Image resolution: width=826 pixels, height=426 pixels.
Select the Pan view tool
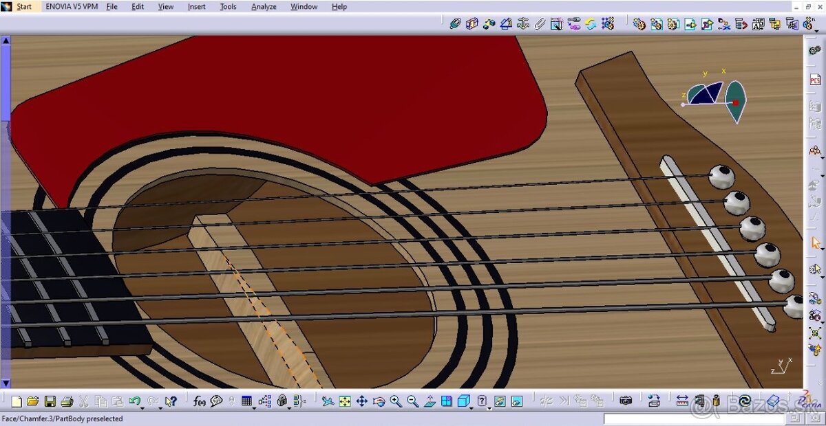(x=361, y=401)
